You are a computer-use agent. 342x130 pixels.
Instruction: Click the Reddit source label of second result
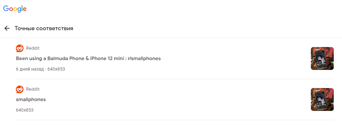click(x=33, y=89)
